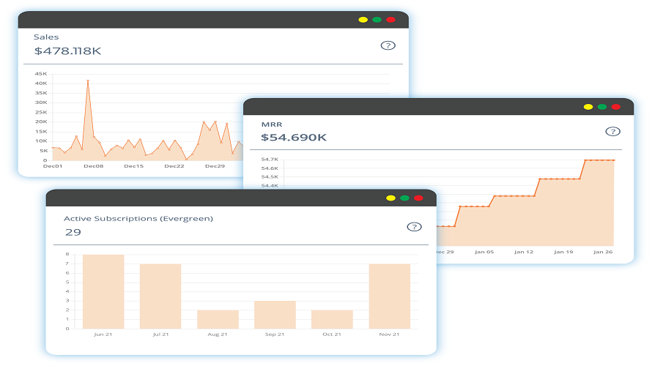Image resolution: width=652 pixels, height=366 pixels.
Task: Select the Jul 21 bar
Action: click(x=160, y=296)
